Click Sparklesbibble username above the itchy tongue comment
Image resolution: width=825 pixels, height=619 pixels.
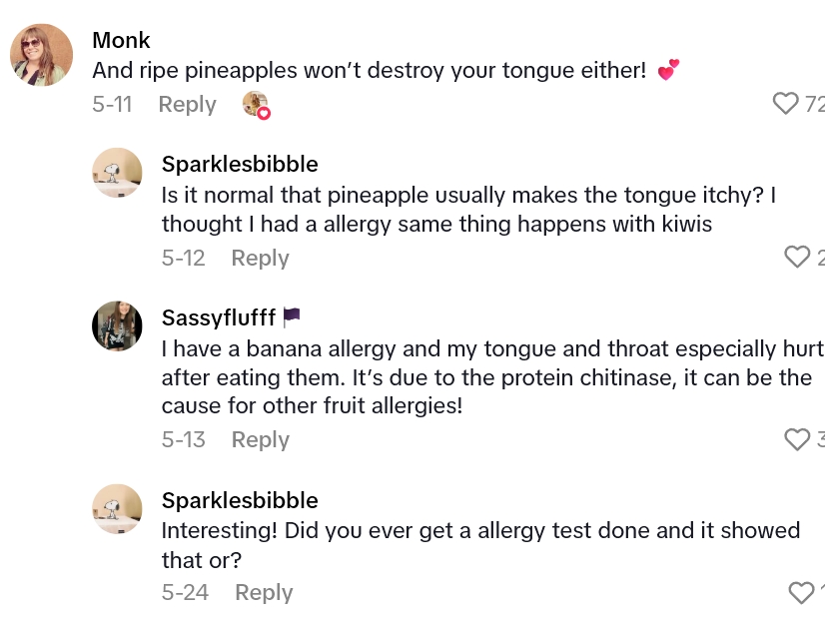click(x=240, y=164)
